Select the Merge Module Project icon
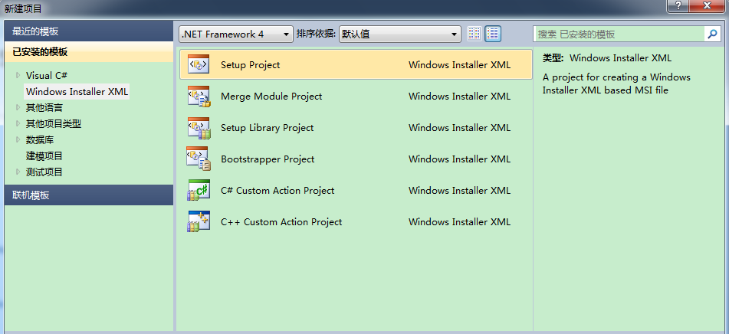Screen dimensions: 729x334 (x=199, y=97)
